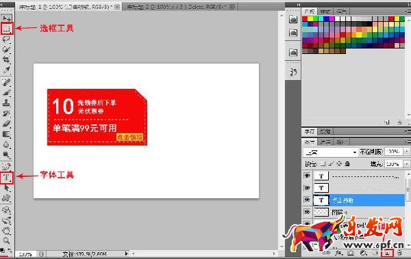Close the first document tab
The width and height of the screenshot is (411, 259).
point(118,7)
